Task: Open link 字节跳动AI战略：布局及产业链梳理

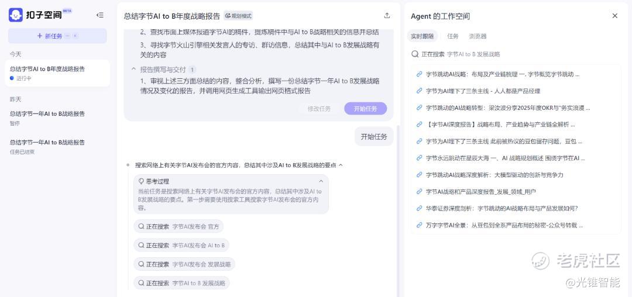Action: pyautogui.click(x=503, y=74)
